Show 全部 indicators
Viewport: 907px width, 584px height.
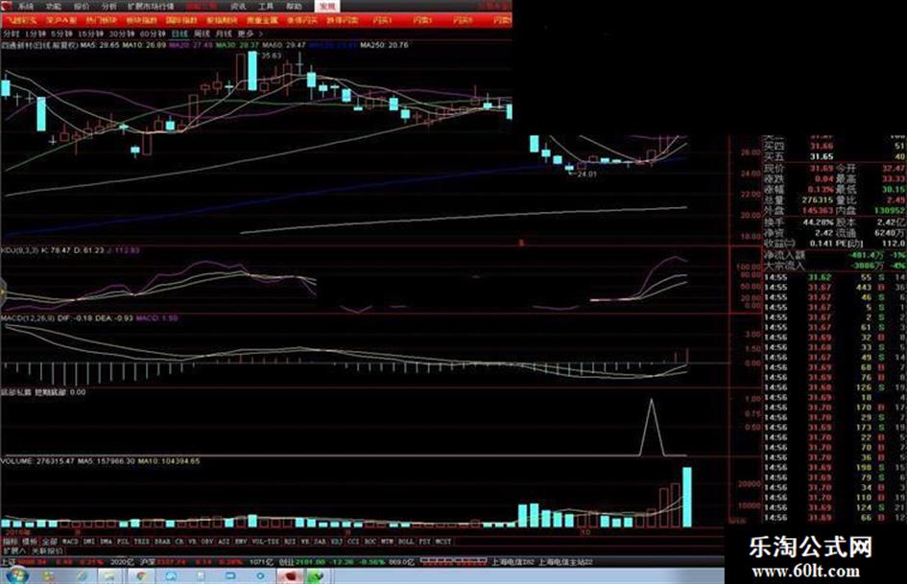[x=49, y=542]
